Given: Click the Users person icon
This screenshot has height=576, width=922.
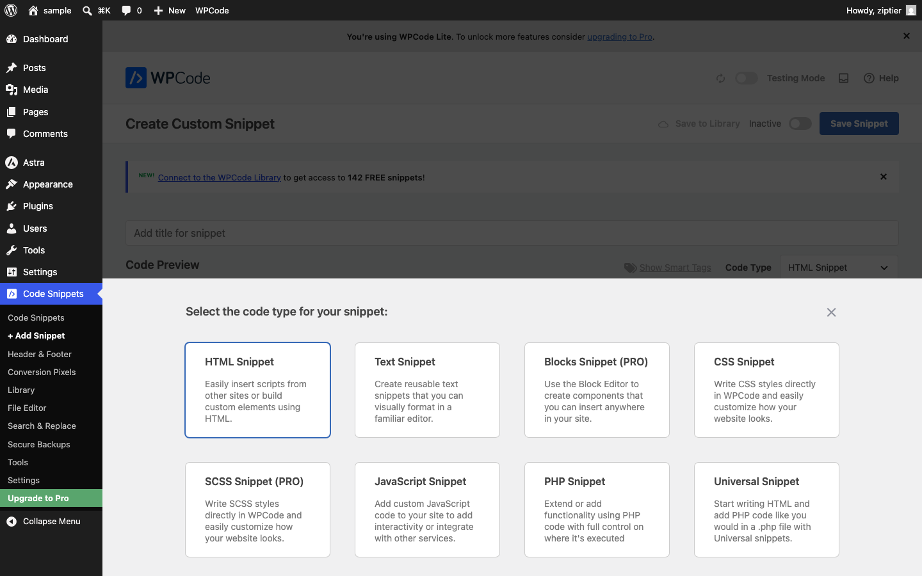Looking at the screenshot, I should coord(12,228).
